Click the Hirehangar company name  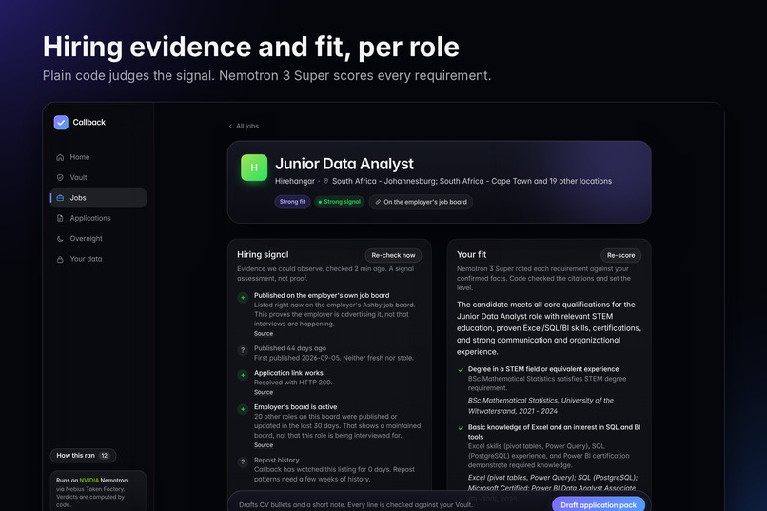coord(295,181)
